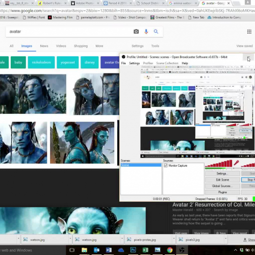
Task: Open the More dropdown in Google search
Action: (x=99, y=46)
